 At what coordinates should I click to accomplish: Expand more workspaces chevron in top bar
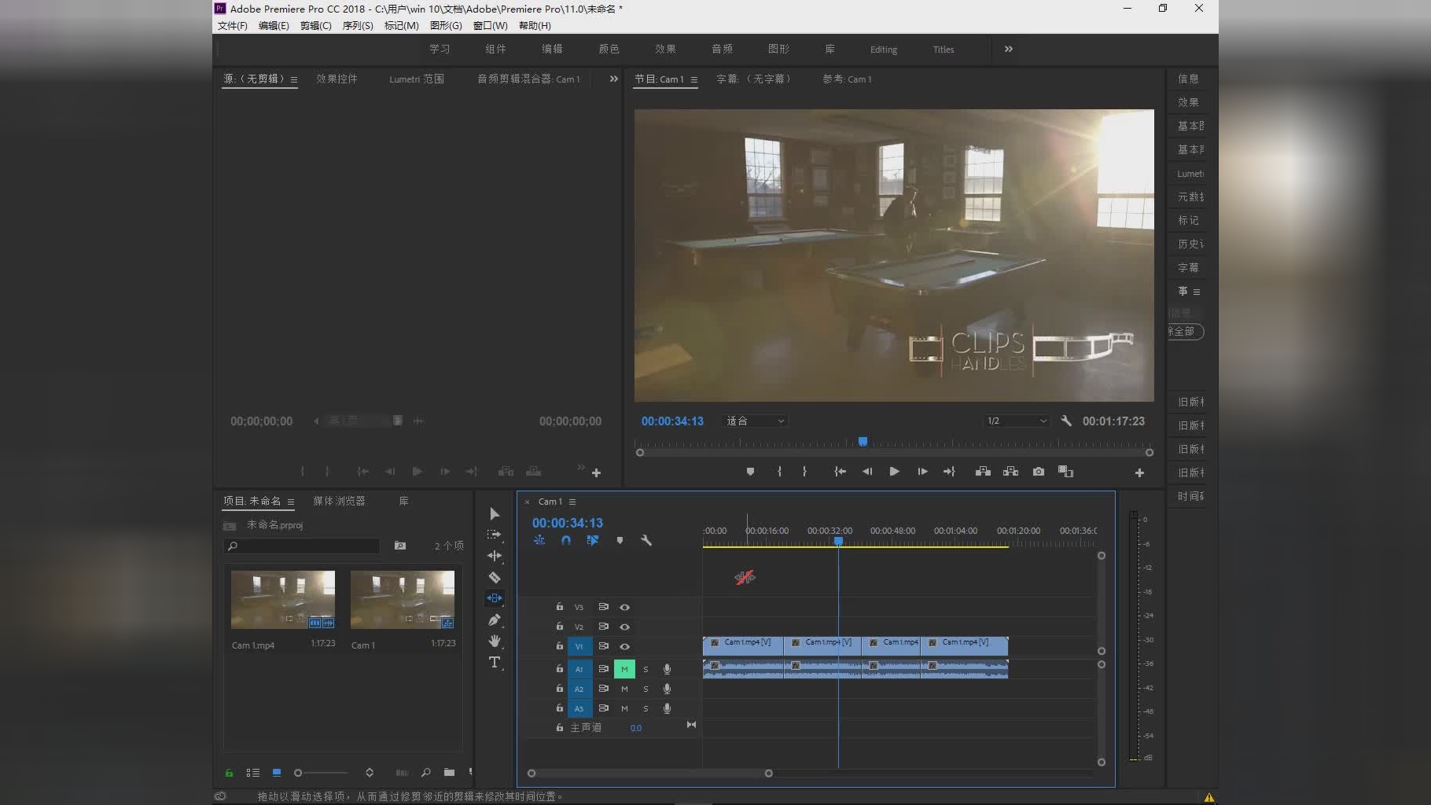tap(1009, 49)
